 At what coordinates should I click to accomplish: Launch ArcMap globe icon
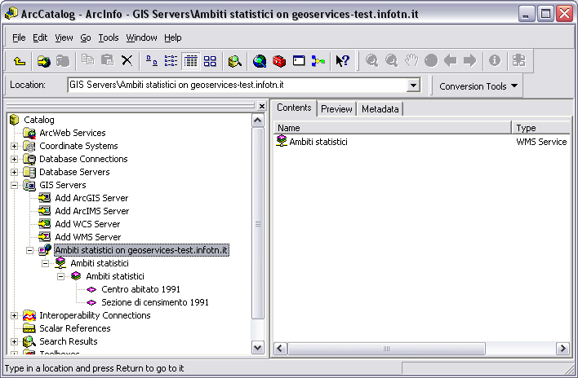260,60
